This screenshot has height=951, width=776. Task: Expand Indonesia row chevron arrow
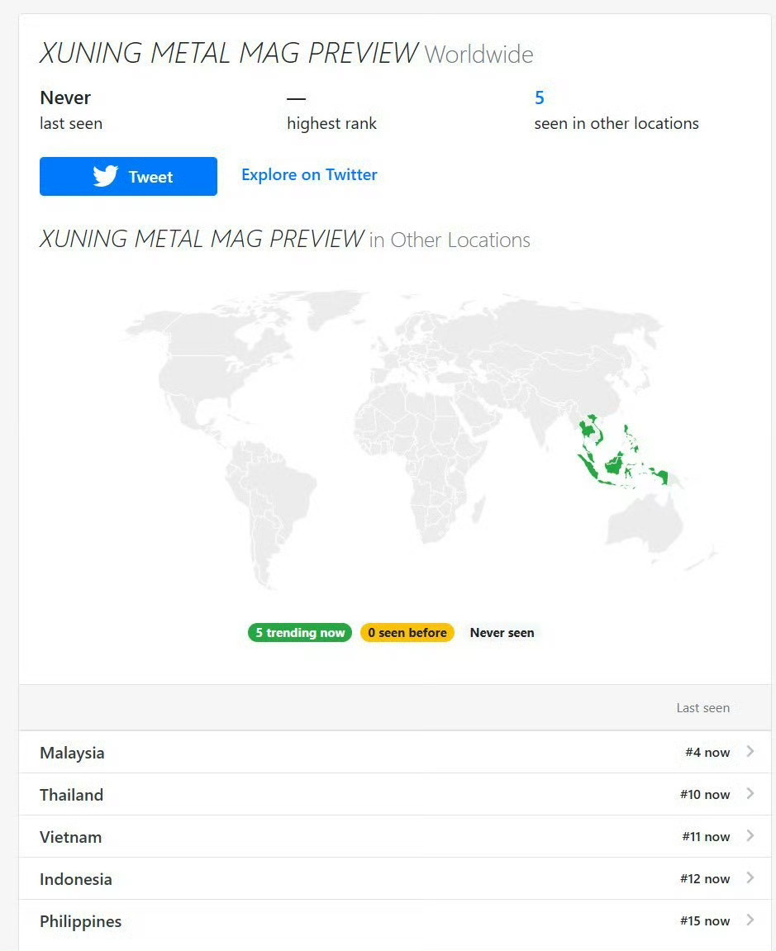tap(750, 878)
